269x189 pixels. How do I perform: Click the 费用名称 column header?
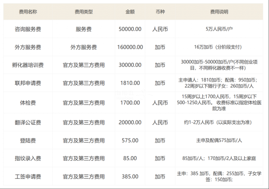click(28, 12)
